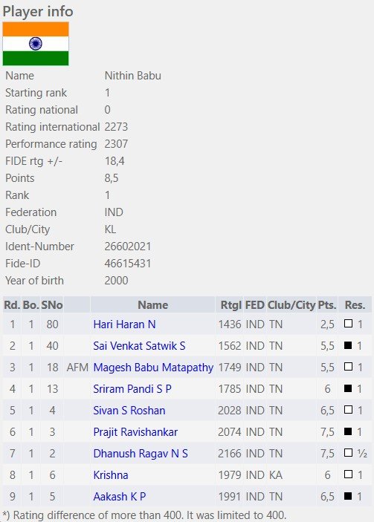
Task: Click the Fide-ID value 46615431
Action: [x=128, y=264]
